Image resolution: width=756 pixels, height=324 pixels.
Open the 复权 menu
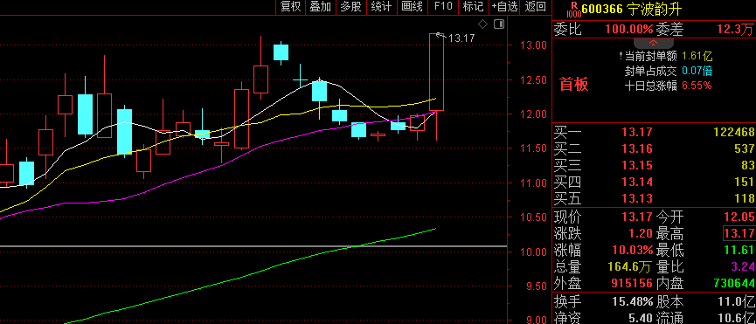(291, 7)
